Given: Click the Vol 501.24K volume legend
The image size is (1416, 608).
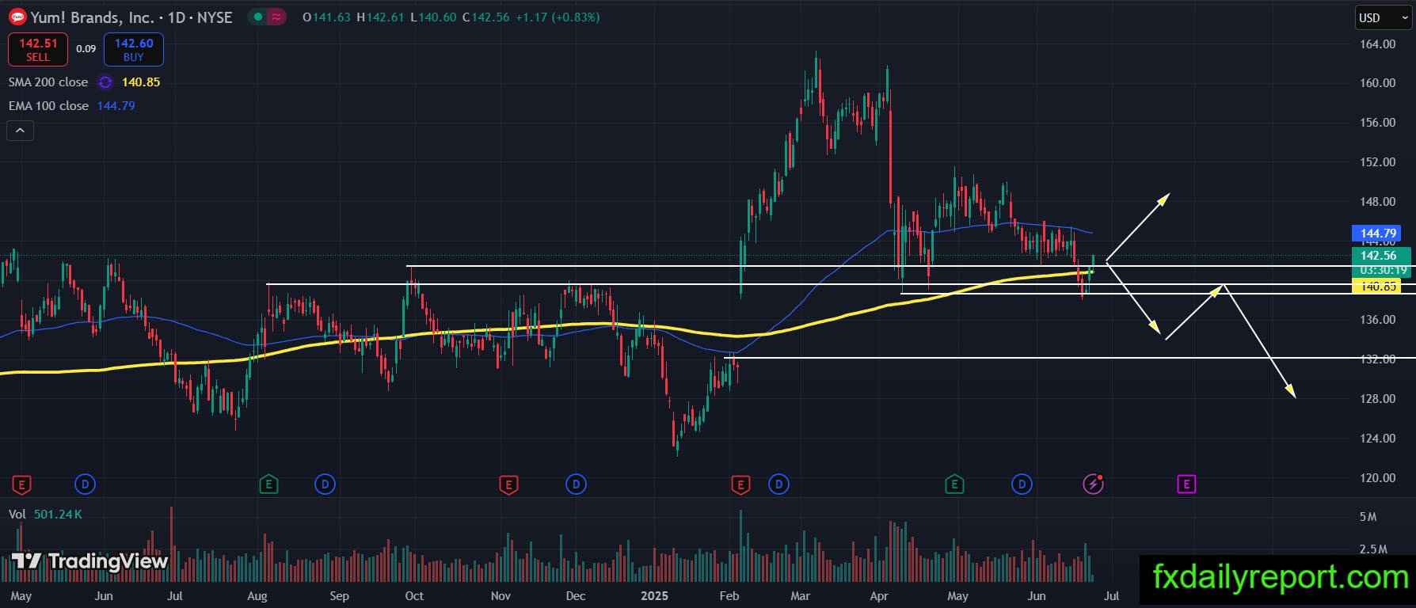Looking at the screenshot, I should coord(45,515).
